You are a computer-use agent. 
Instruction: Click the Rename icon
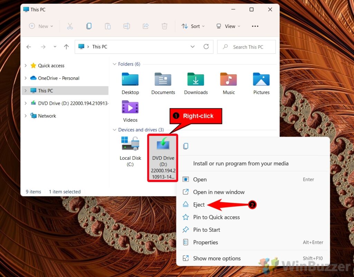(x=127, y=26)
